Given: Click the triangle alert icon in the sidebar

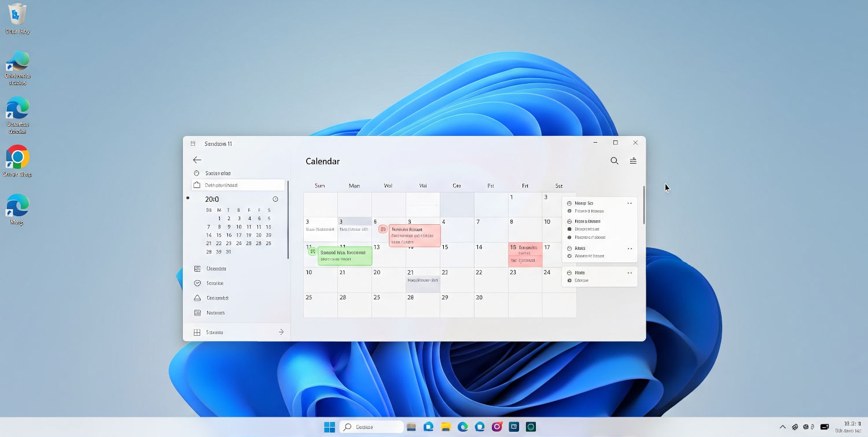Looking at the screenshot, I should coord(197,298).
